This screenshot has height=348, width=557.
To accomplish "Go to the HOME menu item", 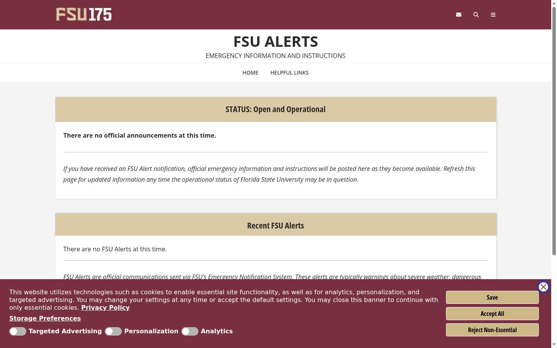I will click(250, 73).
